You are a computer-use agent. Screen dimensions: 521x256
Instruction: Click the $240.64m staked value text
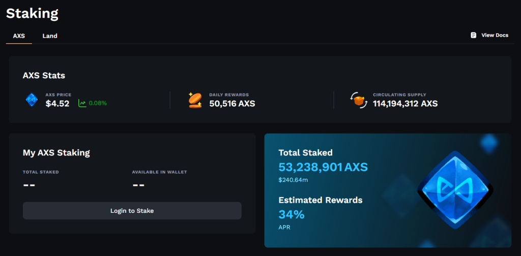(293, 180)
